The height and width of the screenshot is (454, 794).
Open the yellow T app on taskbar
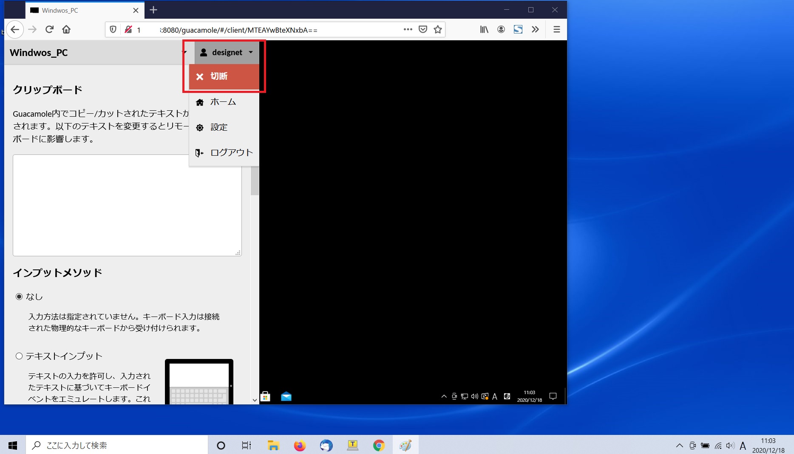tap(352, 445)
